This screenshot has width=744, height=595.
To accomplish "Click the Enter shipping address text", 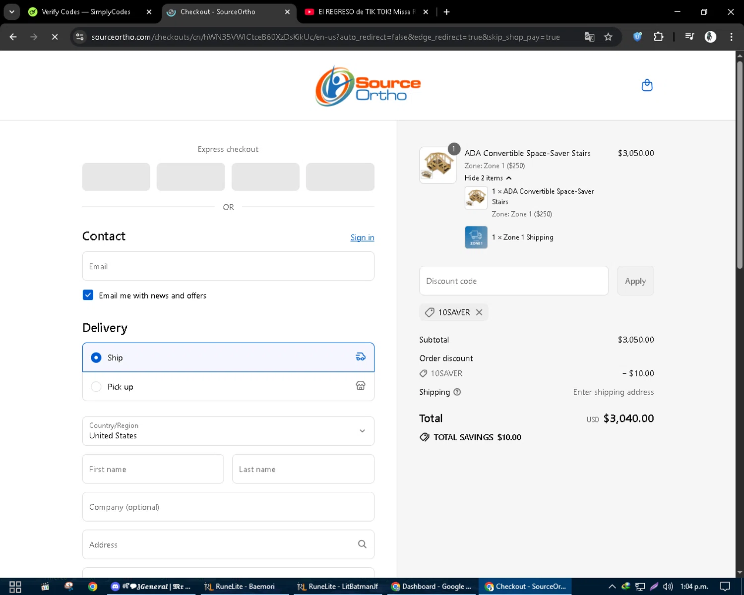I will 614,392.
